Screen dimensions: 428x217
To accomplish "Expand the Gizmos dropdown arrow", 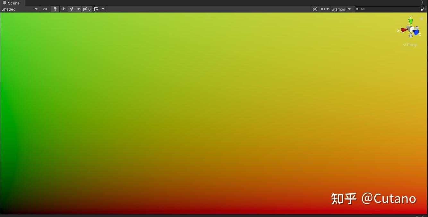I will 349,9.
